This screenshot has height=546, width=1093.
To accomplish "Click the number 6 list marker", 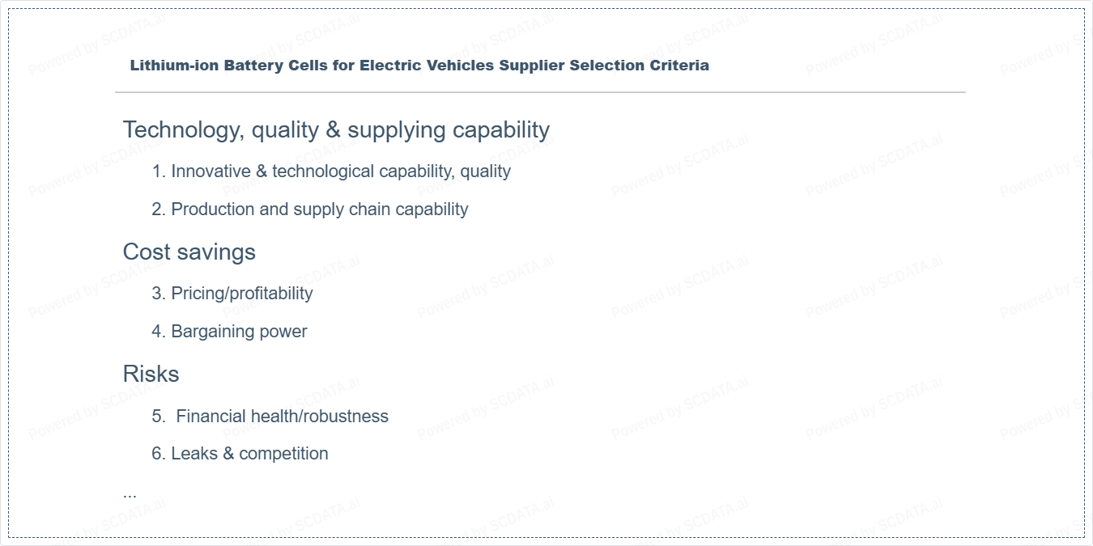I will [x=158, y=454].
